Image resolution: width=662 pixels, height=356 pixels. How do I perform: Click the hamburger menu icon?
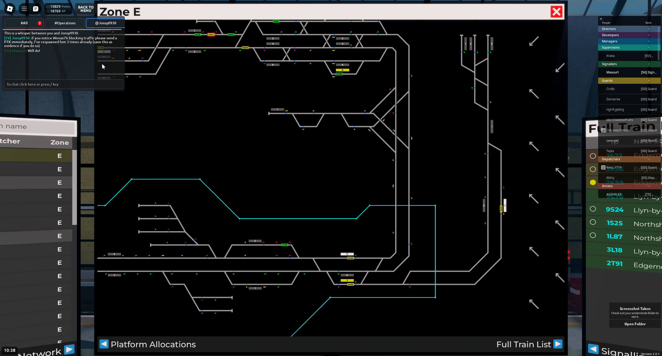click(24, 9)
